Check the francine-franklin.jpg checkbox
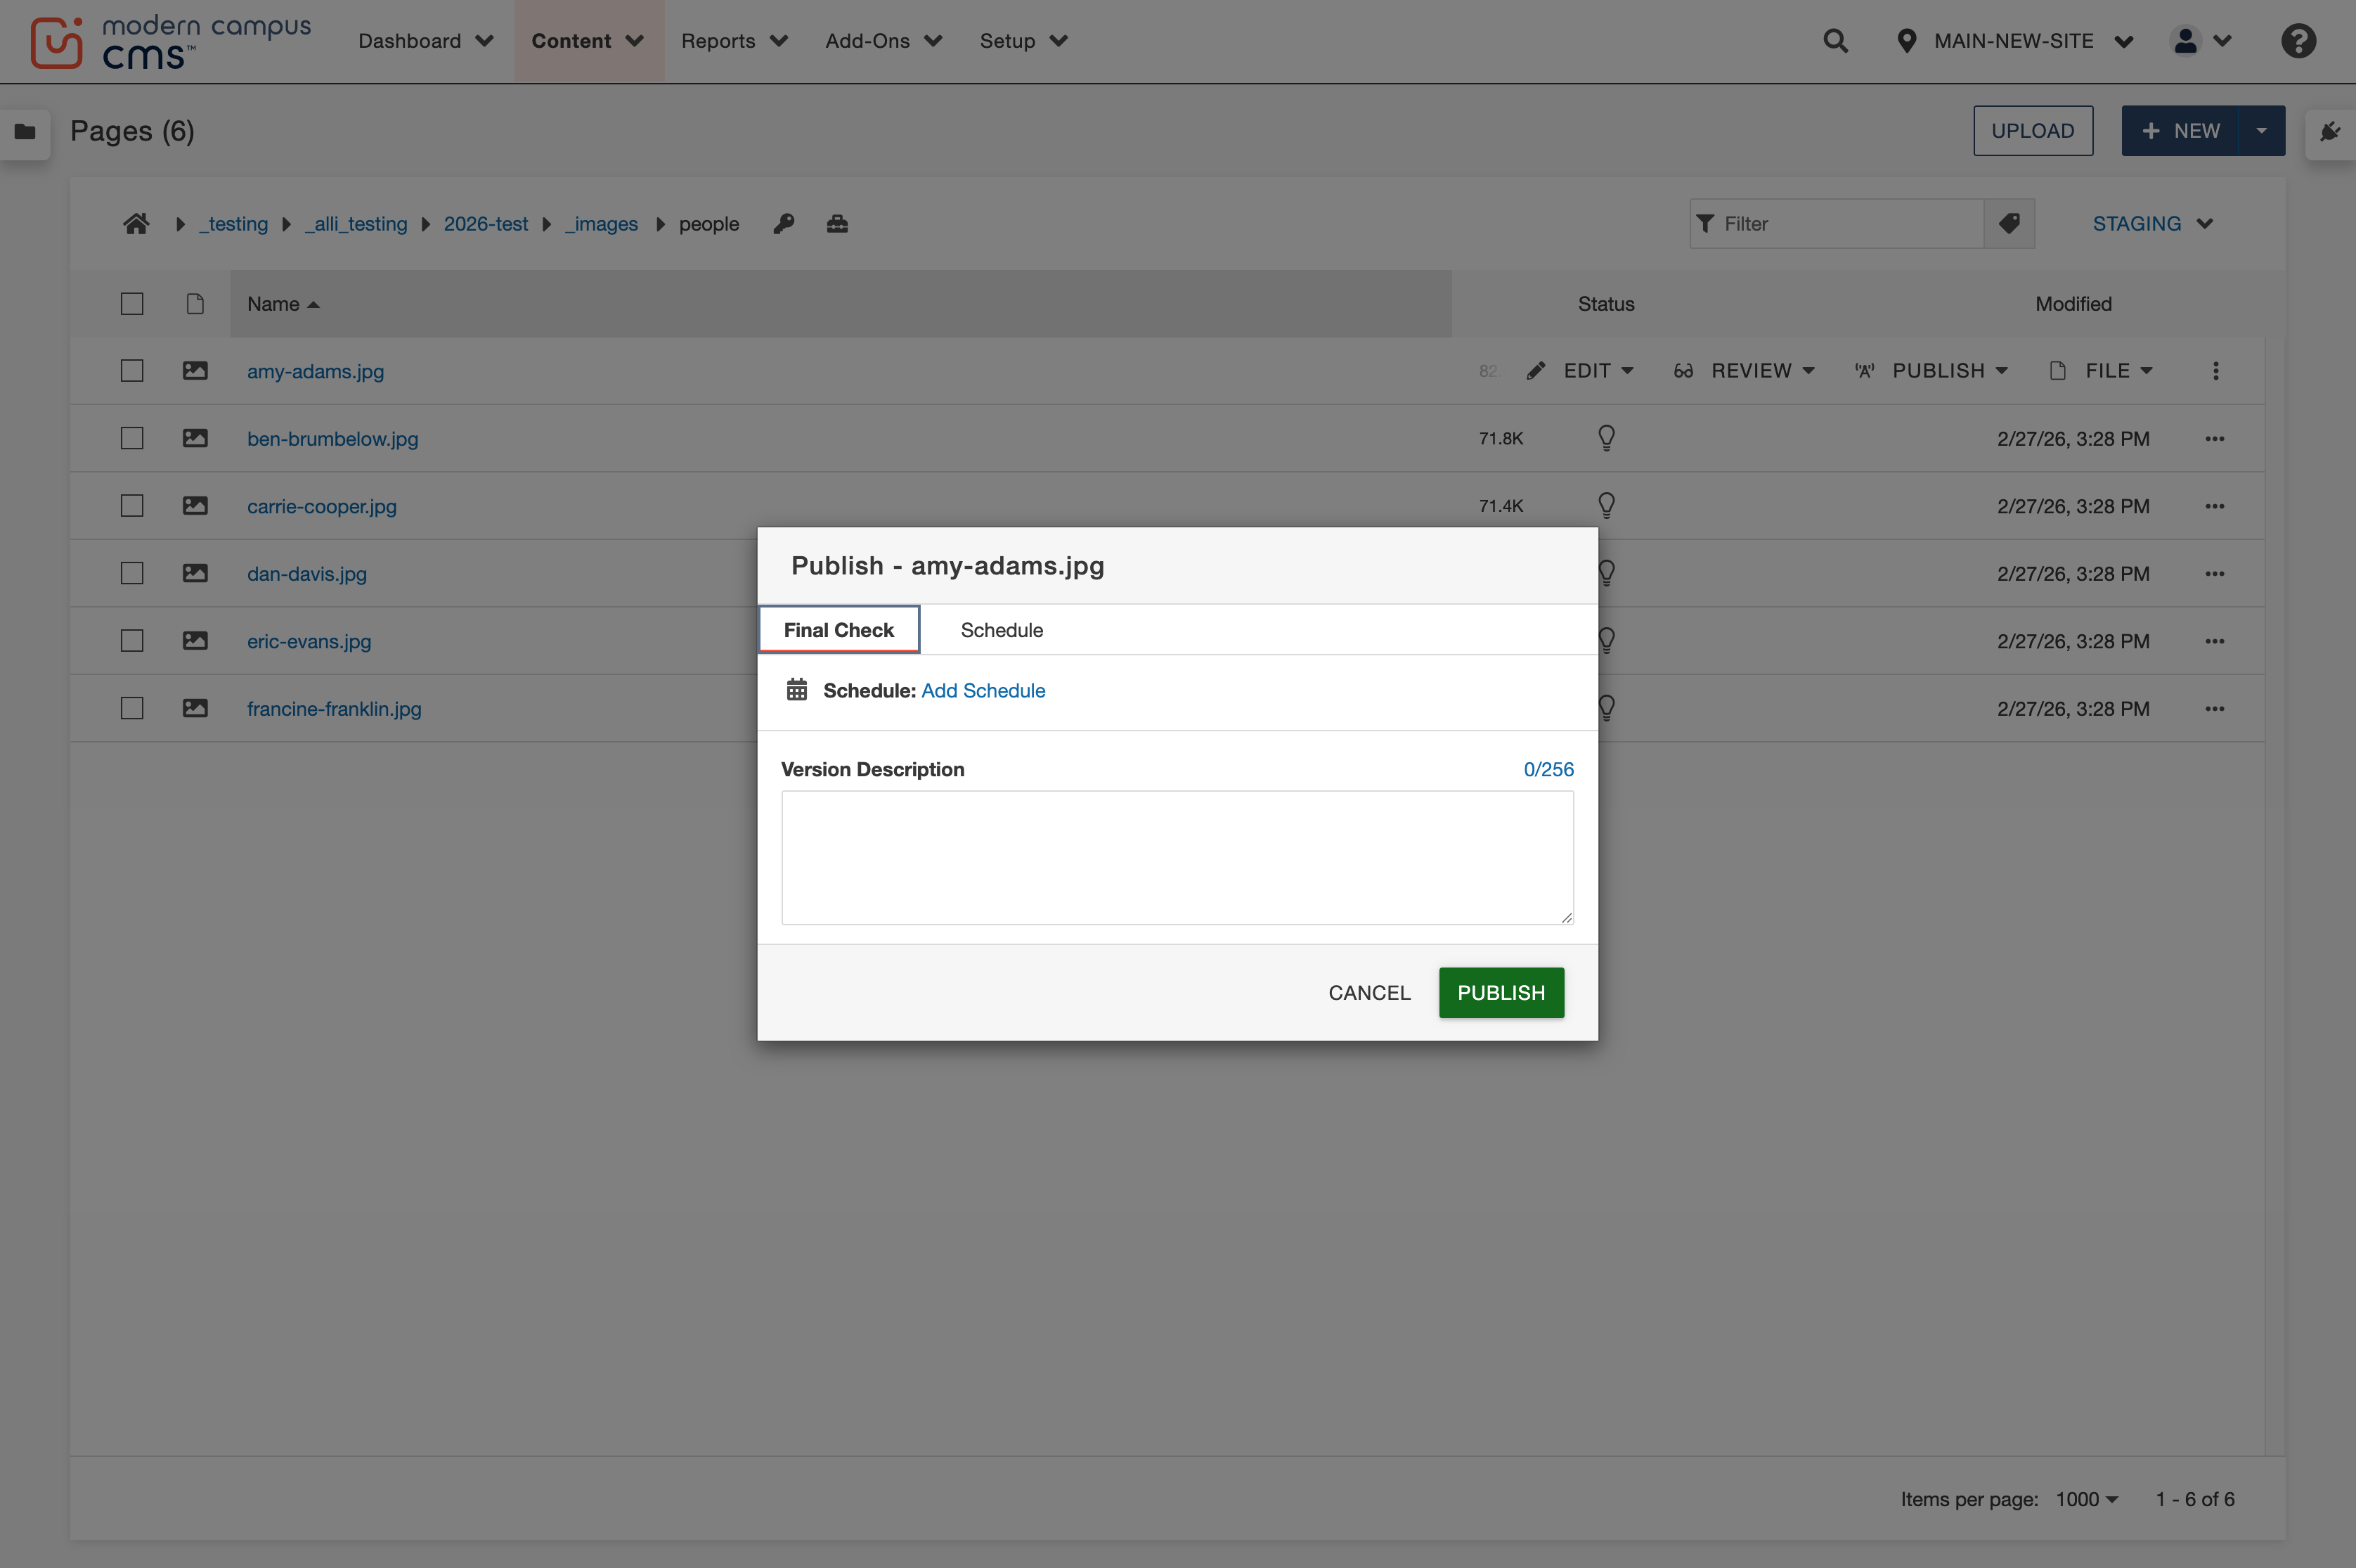 point(132,708)
